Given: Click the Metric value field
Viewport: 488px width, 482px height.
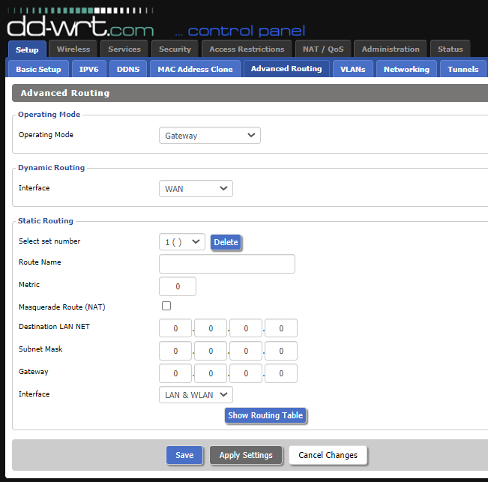Looking at the screenshot, I should [178, 286].
